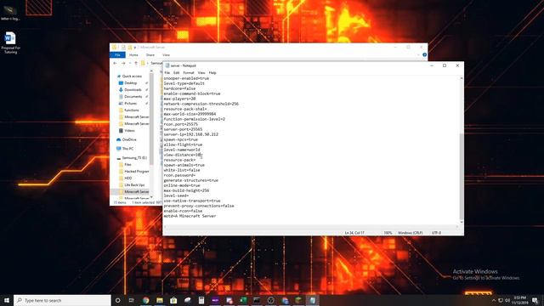544x306 pixels.
Task: Open the Notepad Format menu
Action: click(x=189, y=73)
